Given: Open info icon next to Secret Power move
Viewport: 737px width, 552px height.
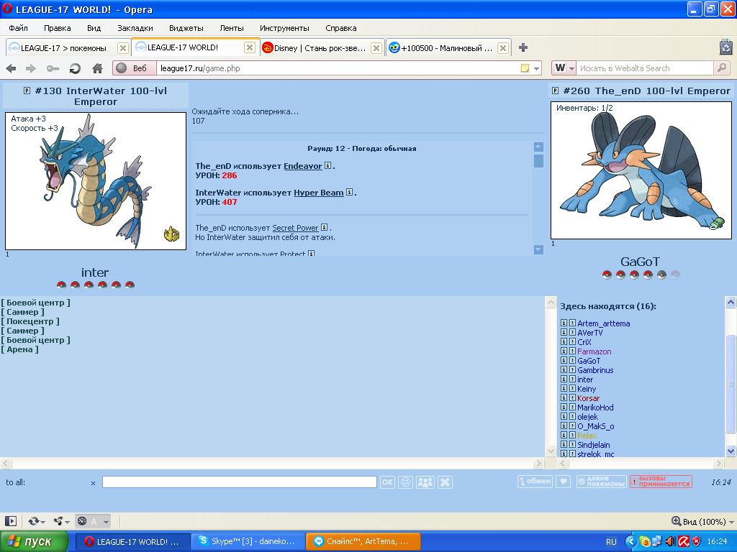Looking at the screenshot, I should [x=324, y=228].
